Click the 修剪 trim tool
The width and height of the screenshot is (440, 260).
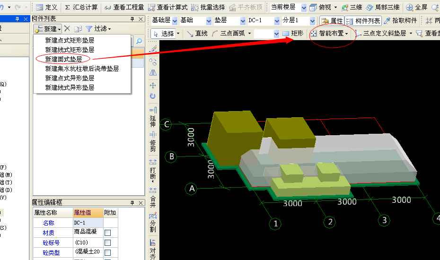[153, 141]
